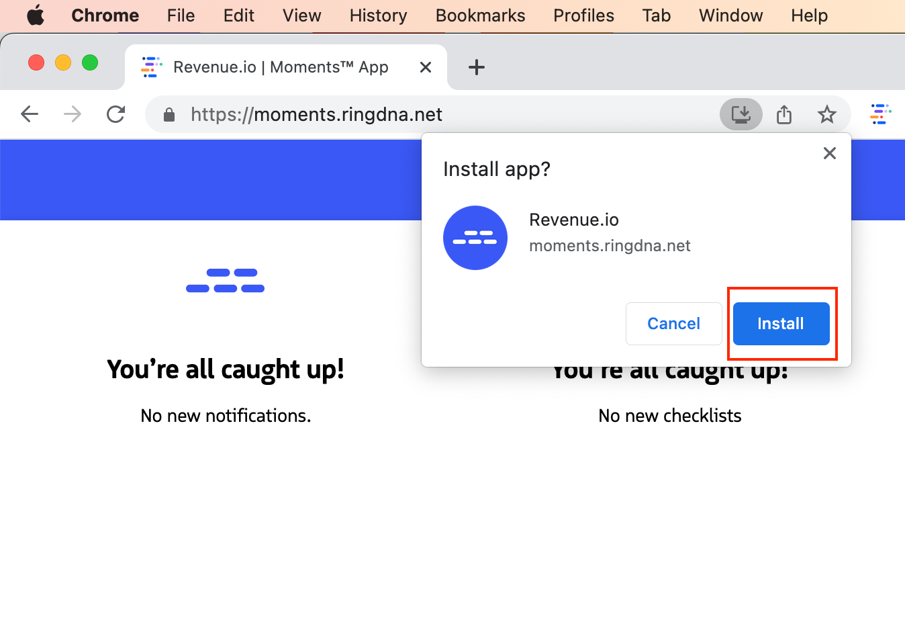Click the 'No new checklists' text

[670, 416]
